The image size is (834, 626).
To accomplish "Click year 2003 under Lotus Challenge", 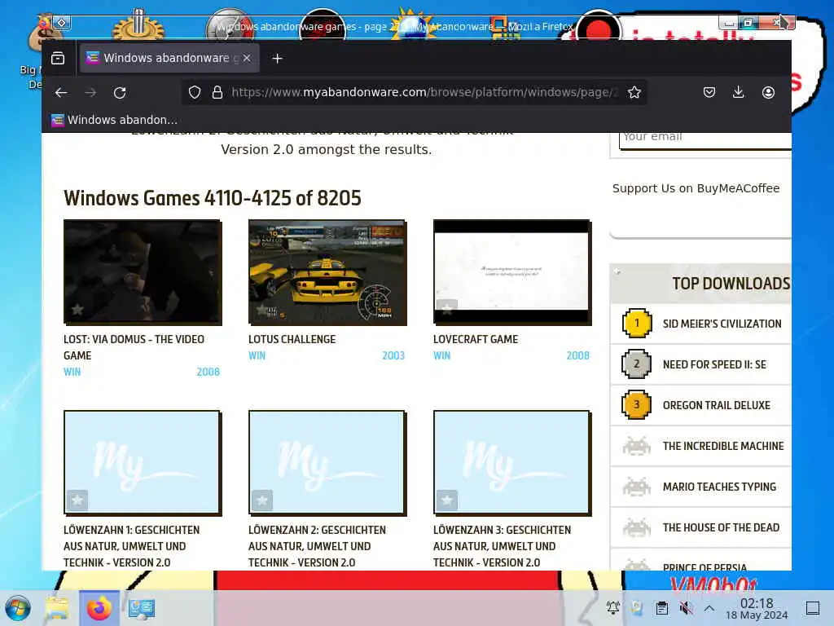I will [x=393, y=355].
